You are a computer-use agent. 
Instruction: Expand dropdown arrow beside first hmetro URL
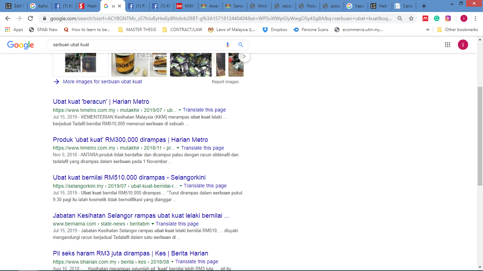180,110
